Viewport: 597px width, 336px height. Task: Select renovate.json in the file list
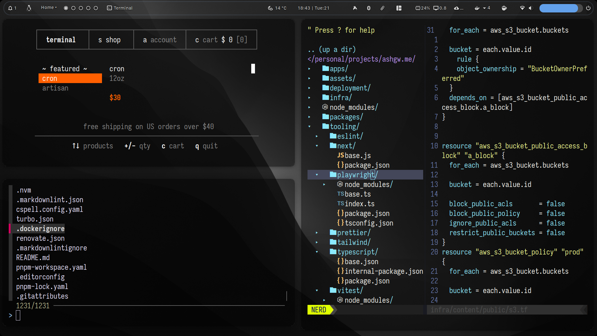click(40, 238)
